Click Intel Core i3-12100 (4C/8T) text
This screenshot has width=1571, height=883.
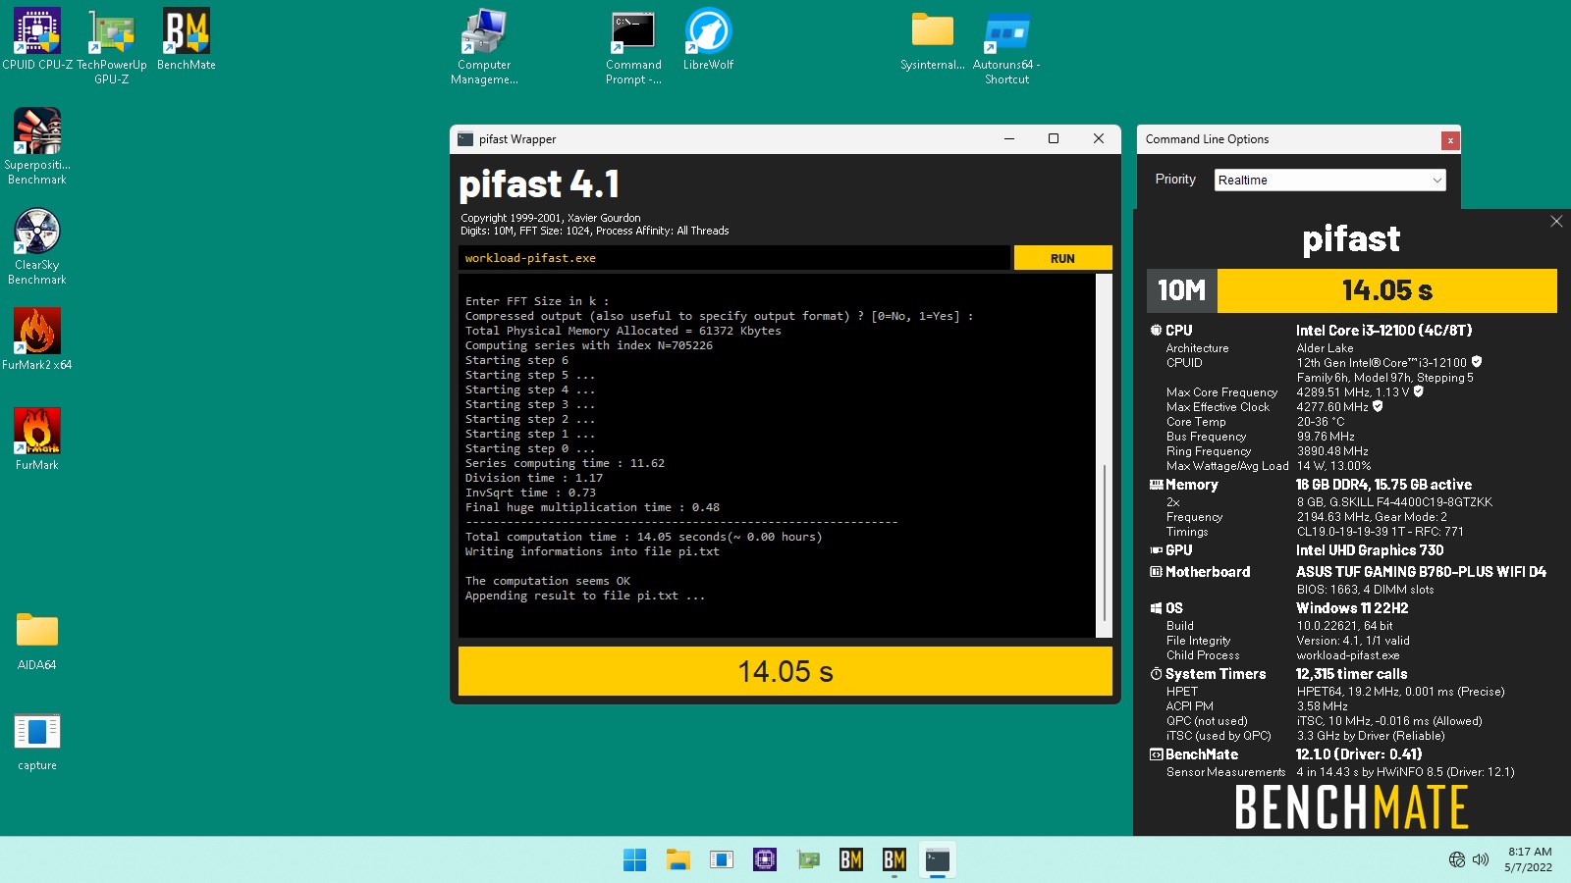click(x=1383, y=331)
